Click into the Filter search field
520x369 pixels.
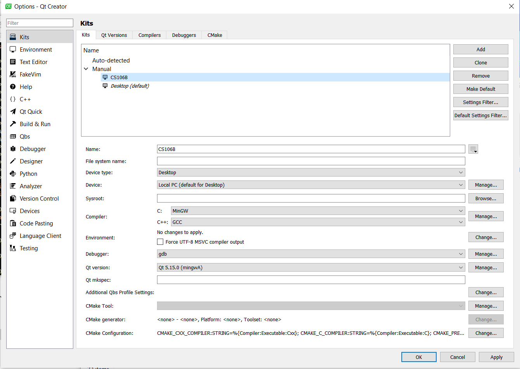(40, 23)
